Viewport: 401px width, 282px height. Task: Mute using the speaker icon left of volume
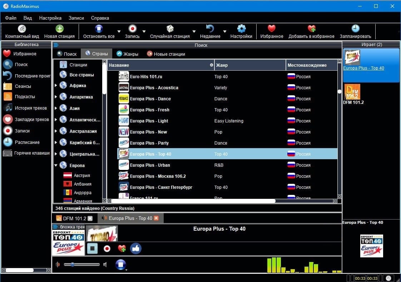[58, 265]
